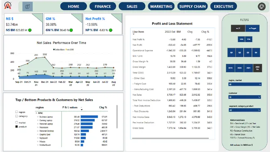Click sort arrow beside P & L values header
The width and height of the screenshot is (270, 152).
pos(81,110)
